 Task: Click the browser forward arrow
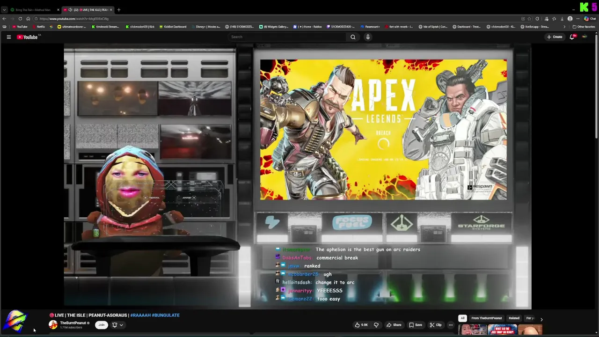click(x=12, y=19)
